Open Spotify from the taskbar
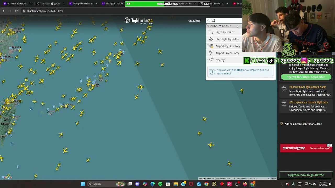 160,184
